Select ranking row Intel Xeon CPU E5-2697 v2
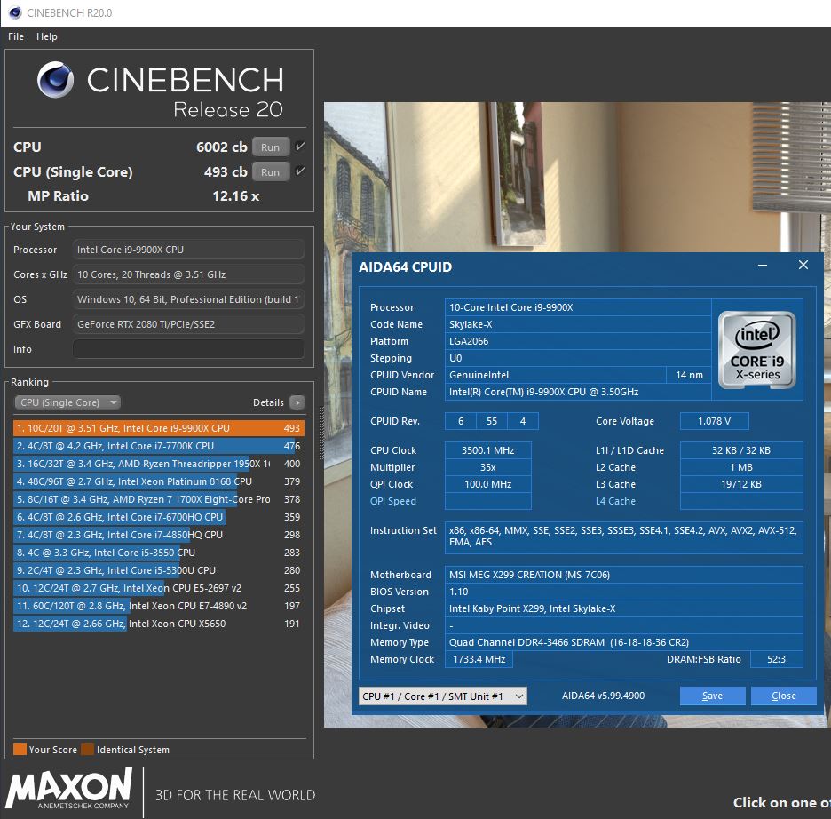Viewport: 831px width, 819px height. coord(159,588)
